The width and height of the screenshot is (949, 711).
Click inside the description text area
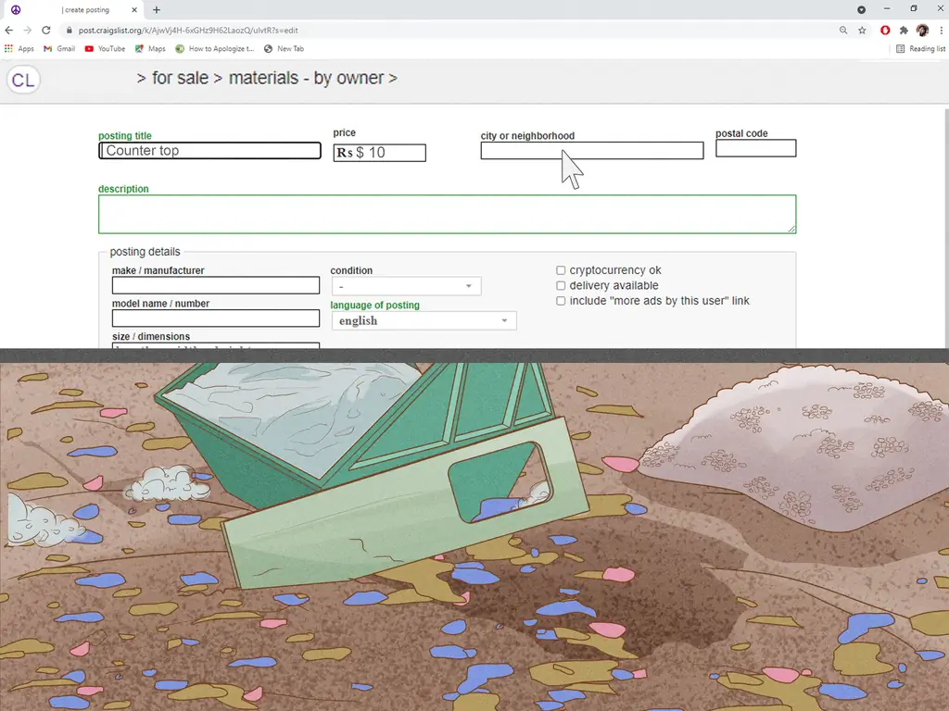(x=448, y=214)
